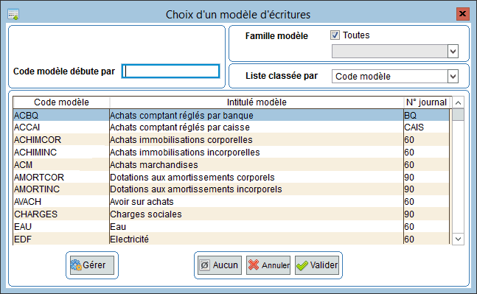Image resolution: width=477 pixels, height=294 pixels.
Task: Confirm with the green check Valider button
Action: 317,265
